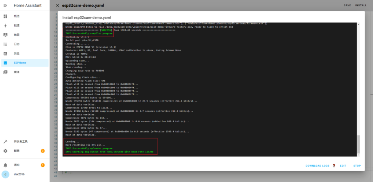The height and width of the screenshot is (182, 373).
Task: Open Developer Tools hammer icon (开发者工具)
Action: (5, 142)
